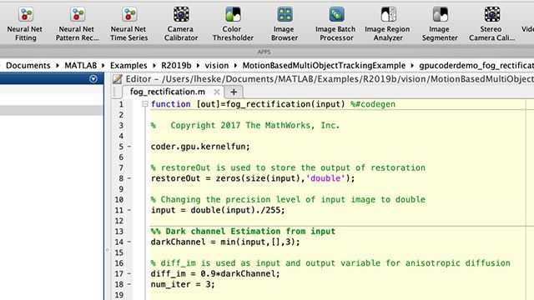Expand subfolders after R2019b in path
Viewport: 534px width, 300px height.
[x=198, y=65]
